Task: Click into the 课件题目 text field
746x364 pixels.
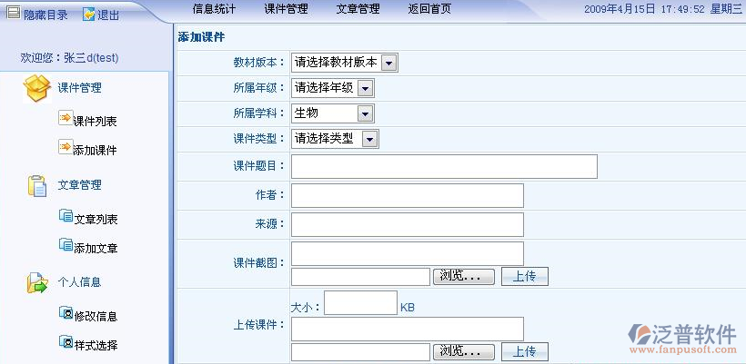Action: point(444,167)
